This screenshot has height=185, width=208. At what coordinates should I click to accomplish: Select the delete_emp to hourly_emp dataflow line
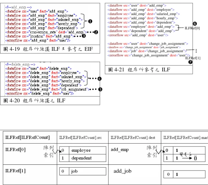[x=45, y=81]
